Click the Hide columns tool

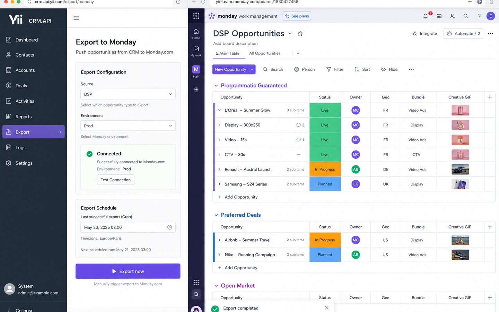click(x=389, y=69)
